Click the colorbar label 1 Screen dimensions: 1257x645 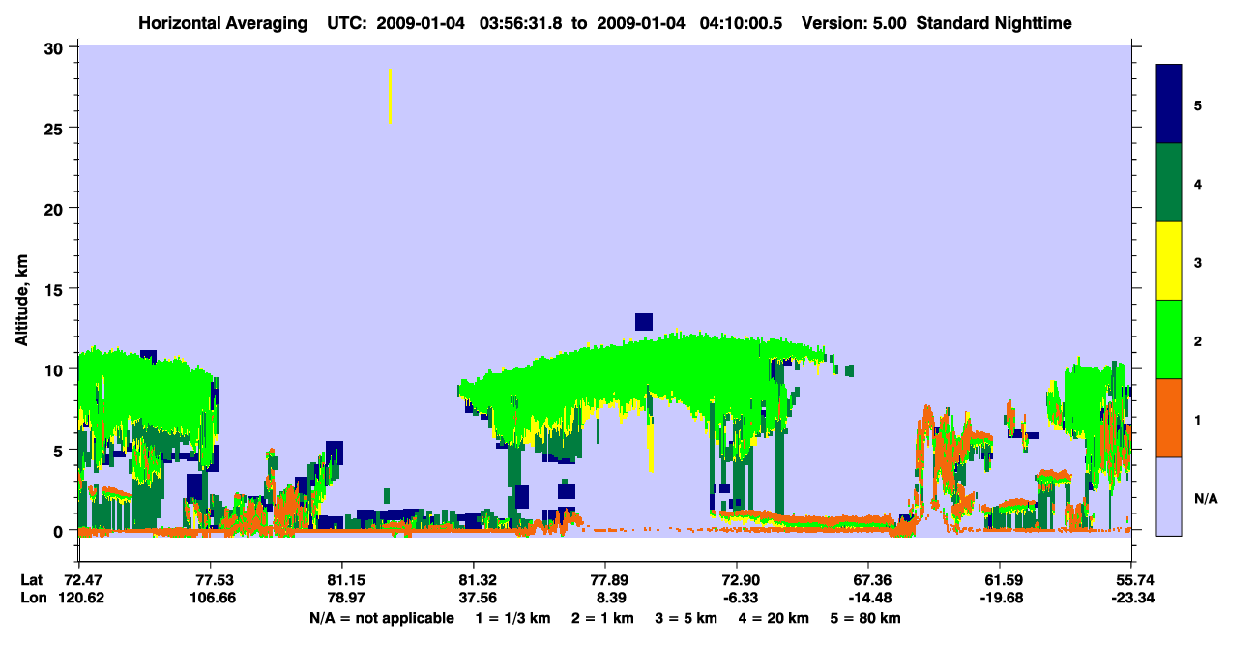tap(1198, 418)
